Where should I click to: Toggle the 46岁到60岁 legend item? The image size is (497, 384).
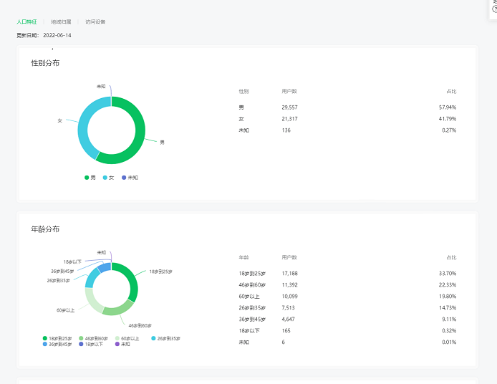92,338
